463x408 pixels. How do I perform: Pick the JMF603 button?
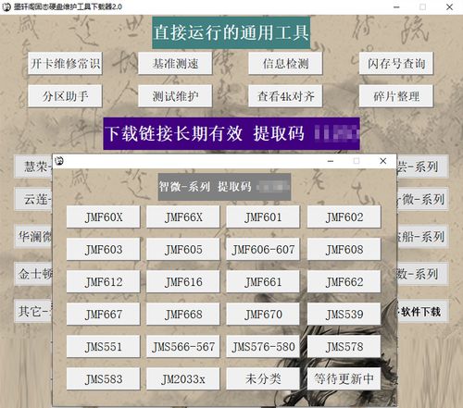(x=103, y=249)
